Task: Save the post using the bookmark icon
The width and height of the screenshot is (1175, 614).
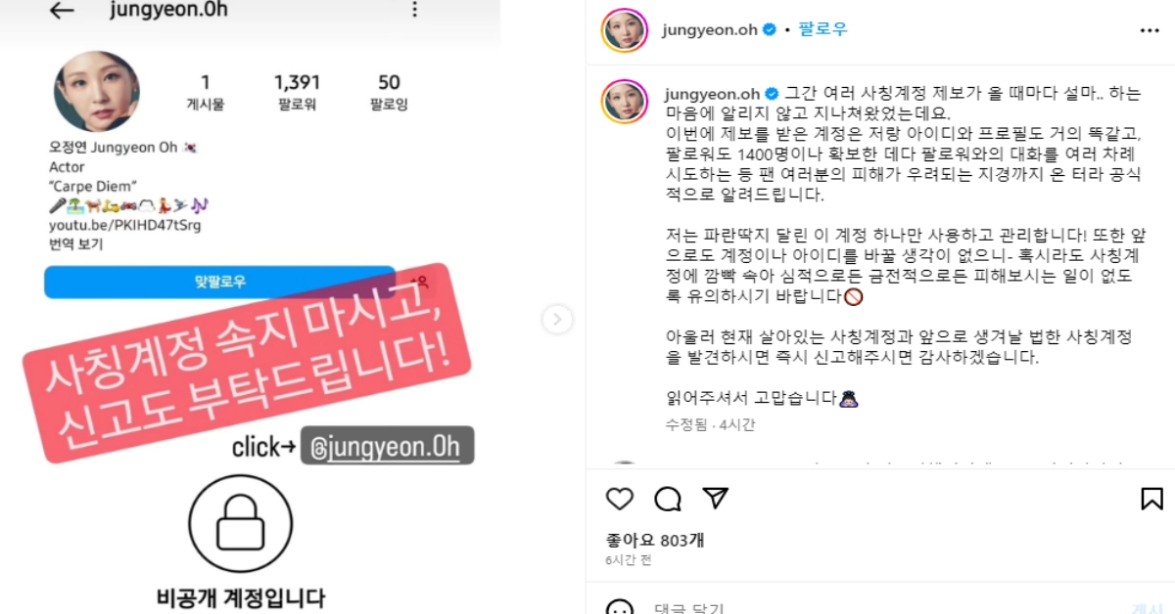Action: pyautogui.click(x=1151, y=499)
